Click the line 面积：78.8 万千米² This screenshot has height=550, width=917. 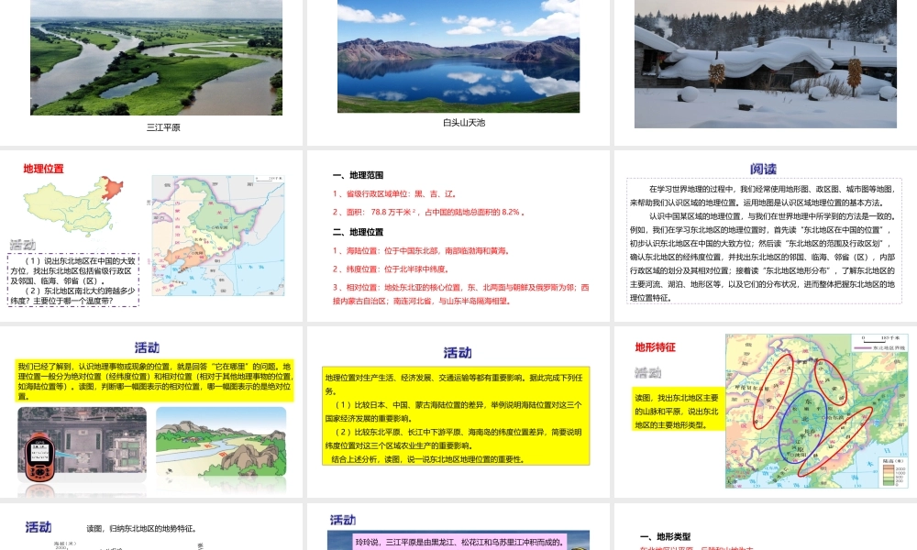tap(428, 212)
